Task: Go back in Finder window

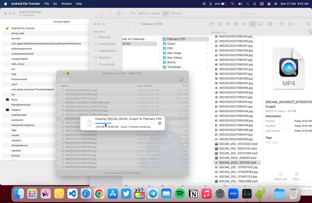Action: pos(128,24)
